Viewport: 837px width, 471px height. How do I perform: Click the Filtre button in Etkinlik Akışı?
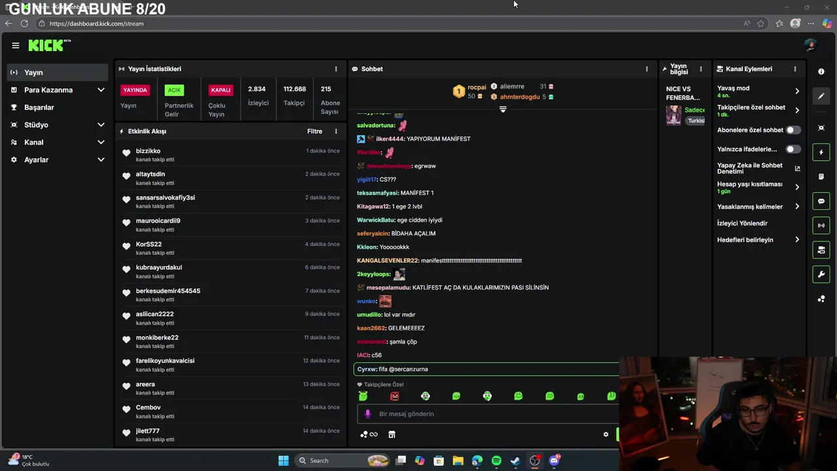pyautogui.click(x=315, y=131)
